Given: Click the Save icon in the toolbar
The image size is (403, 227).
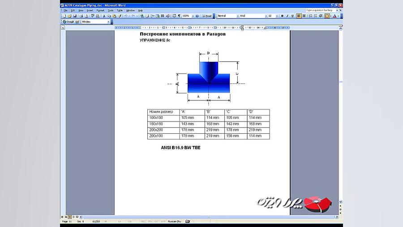Looking at the screenshot, I should (75, 16).
